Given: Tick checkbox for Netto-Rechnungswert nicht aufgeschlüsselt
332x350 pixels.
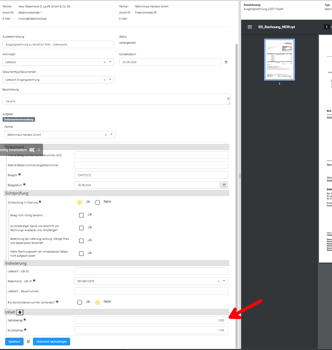Looking at the screenshot, I should [x=81, y=254].
